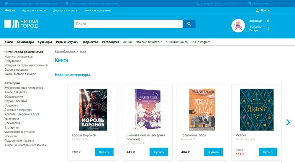Open the Творчество menu item
This screenshot has height=163, width=295.
[x=90, y=42]
